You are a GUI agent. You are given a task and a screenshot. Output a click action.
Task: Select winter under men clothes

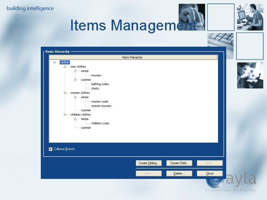(x=85, y=71)
